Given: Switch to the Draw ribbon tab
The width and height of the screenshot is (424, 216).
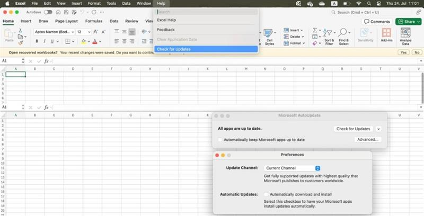Looking at the screenshot, I should (43, 21).
